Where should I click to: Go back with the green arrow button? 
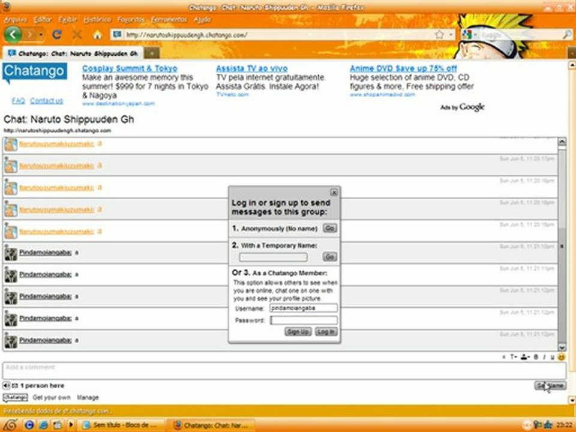13,35
